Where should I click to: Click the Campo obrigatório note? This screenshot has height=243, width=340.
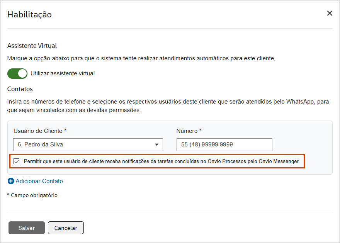32,195
